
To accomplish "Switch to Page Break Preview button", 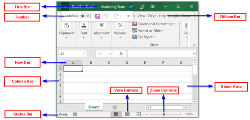I will click(139, 114).
